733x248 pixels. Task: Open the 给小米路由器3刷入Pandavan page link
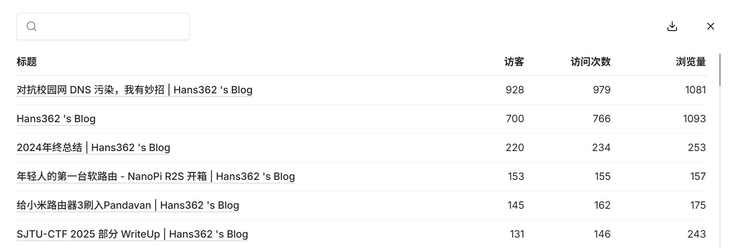(128, 205)
